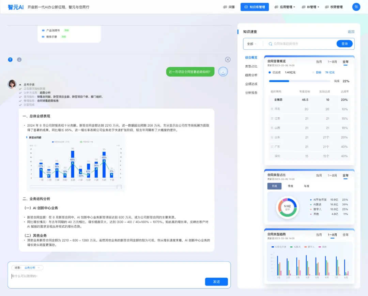Open the 趋势分析 side tab
The width and height of the screenshot is (368, 296).
(251, 75)
